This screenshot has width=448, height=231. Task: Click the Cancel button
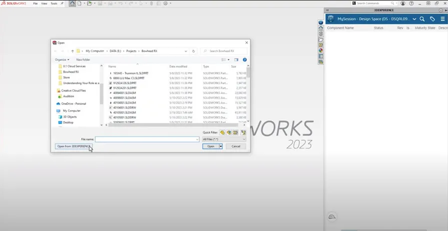[x=236, y=146]
